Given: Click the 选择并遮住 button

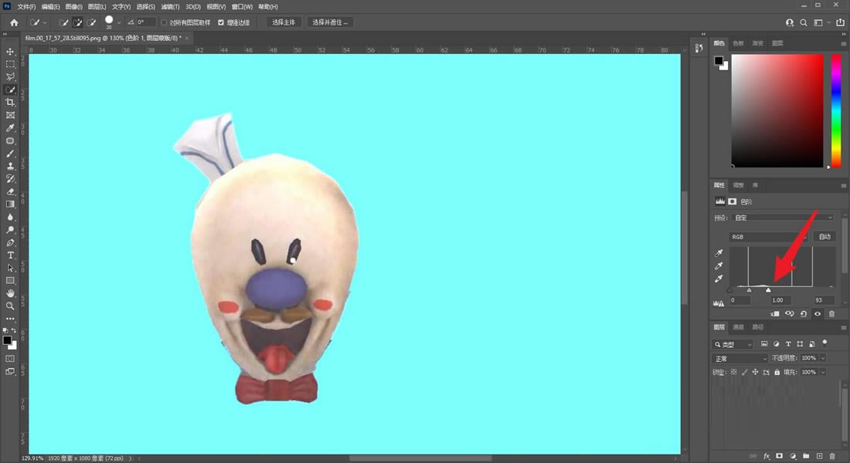Looking at the screenshot, I should coord(330,22).
